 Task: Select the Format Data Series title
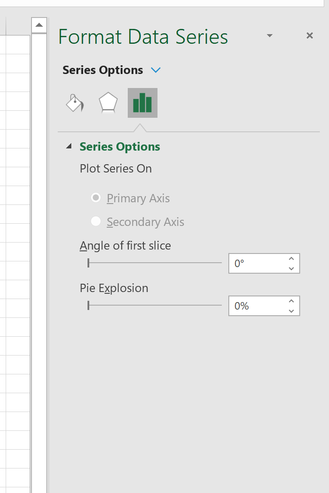coord(143,37)
